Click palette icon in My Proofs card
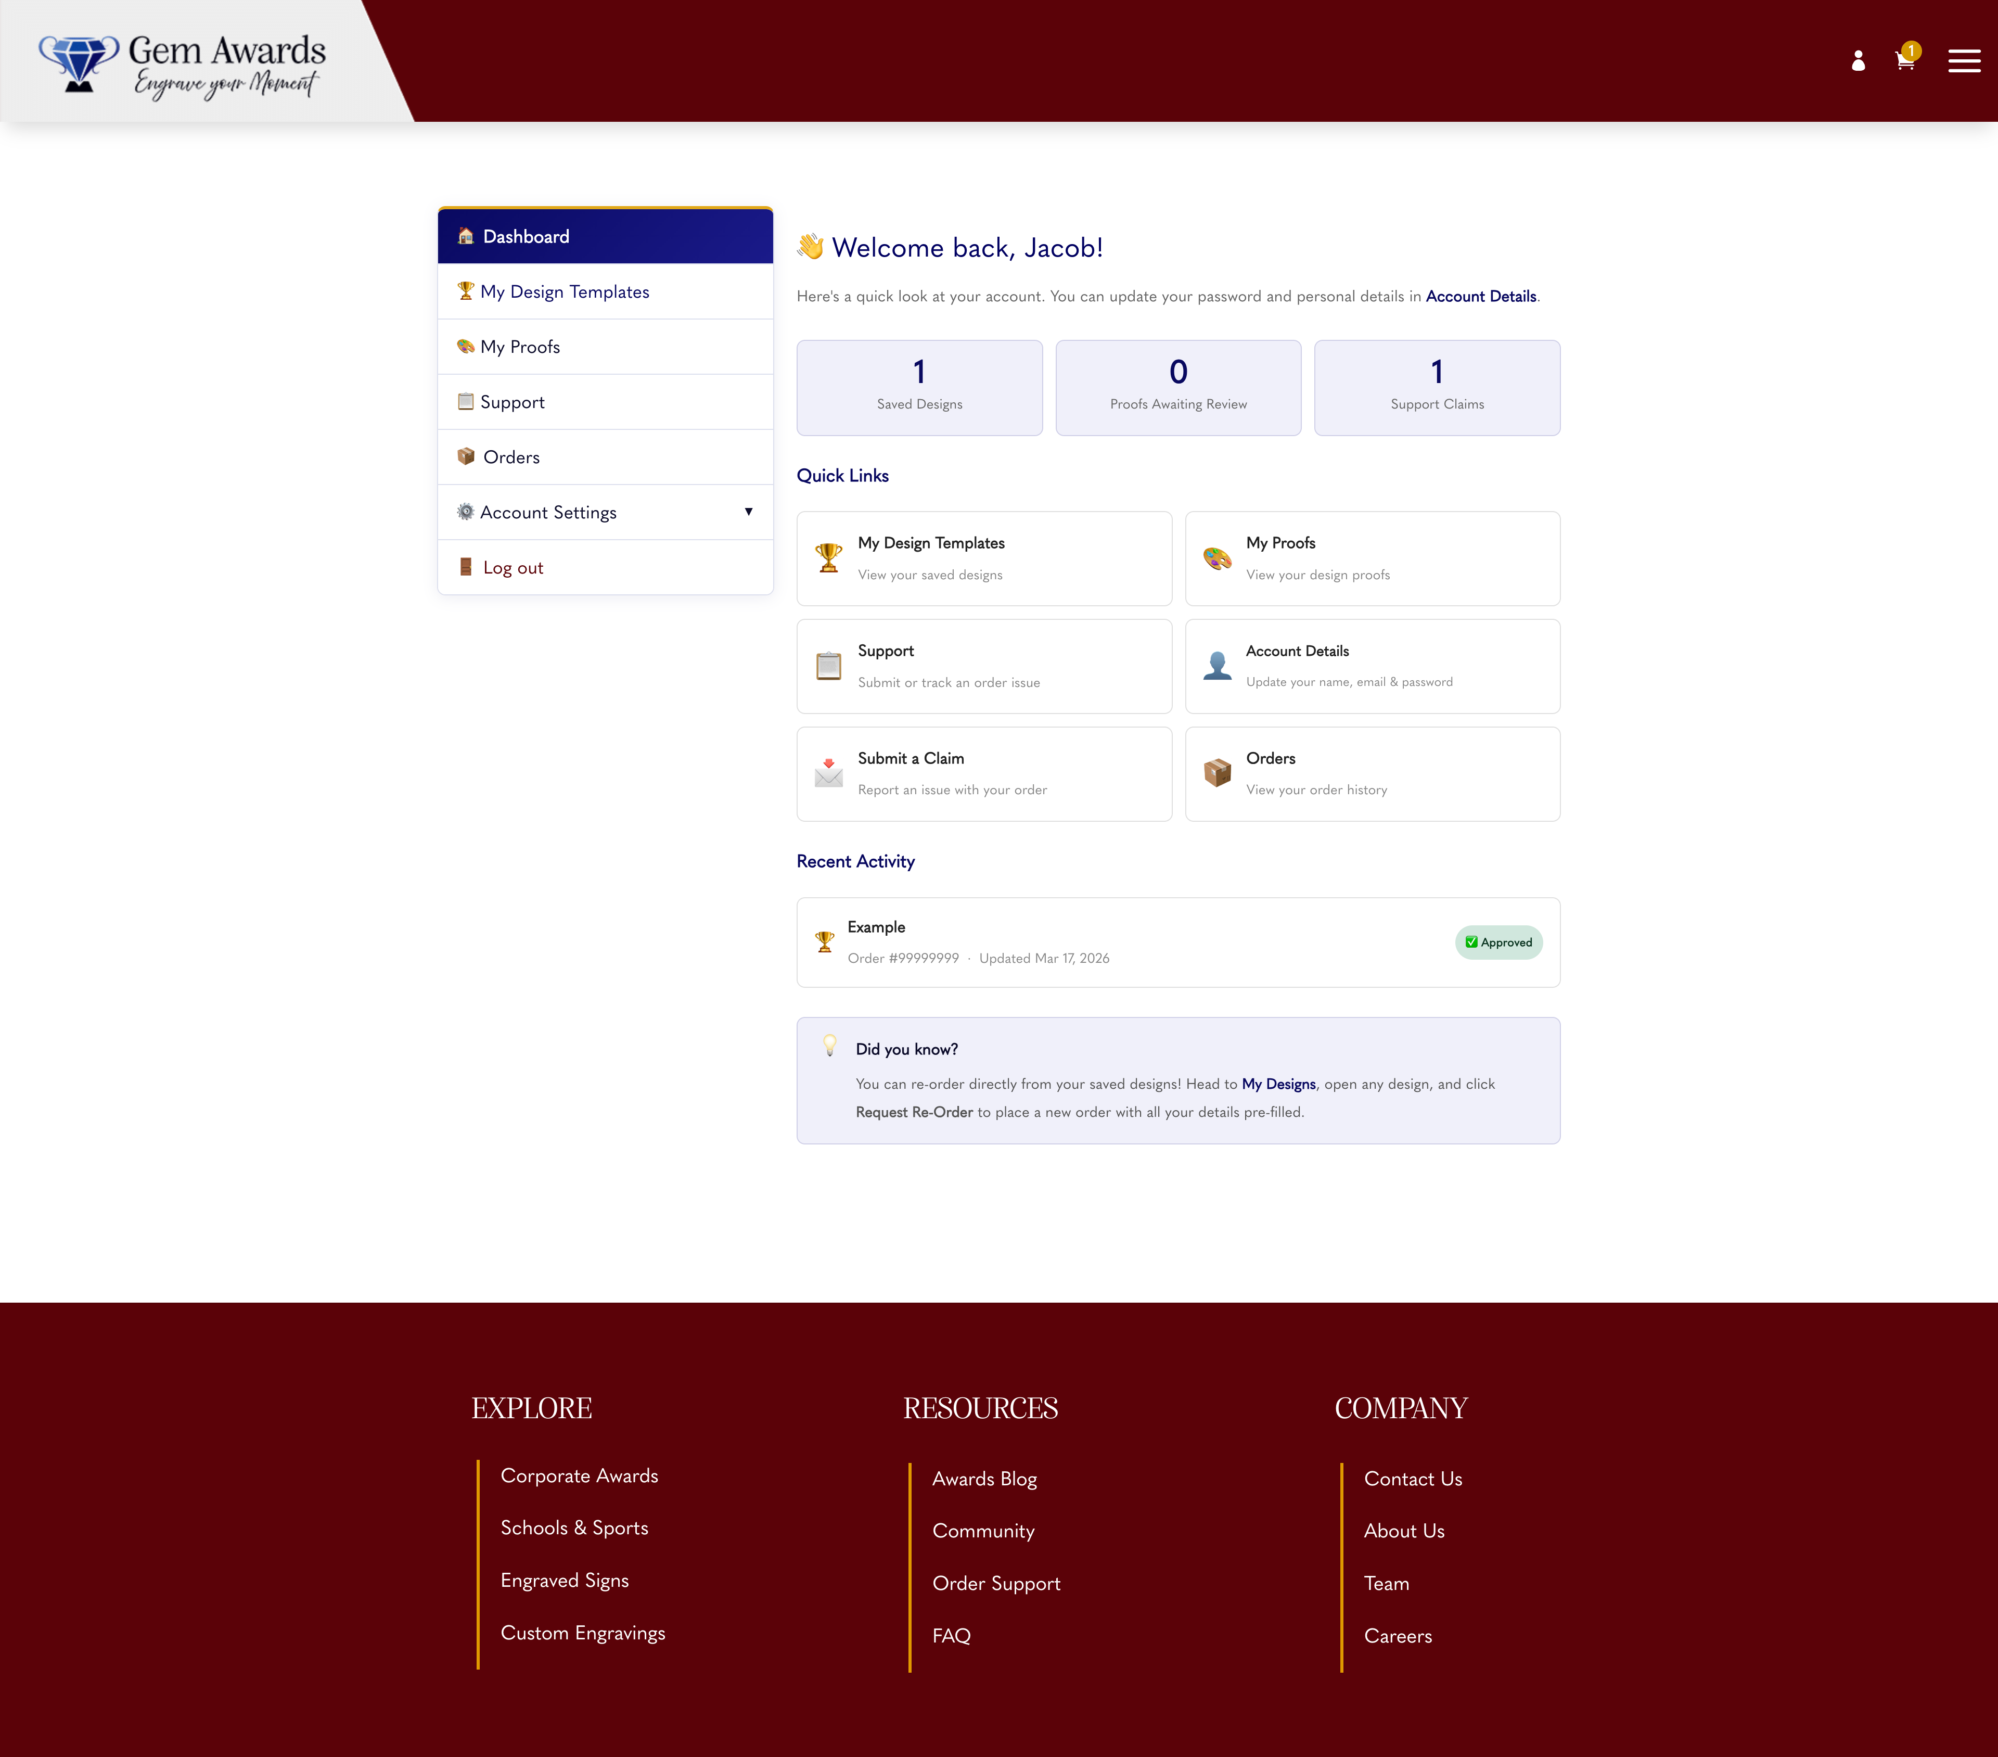1998x1757 pixels. click(x=1217, y=558)
